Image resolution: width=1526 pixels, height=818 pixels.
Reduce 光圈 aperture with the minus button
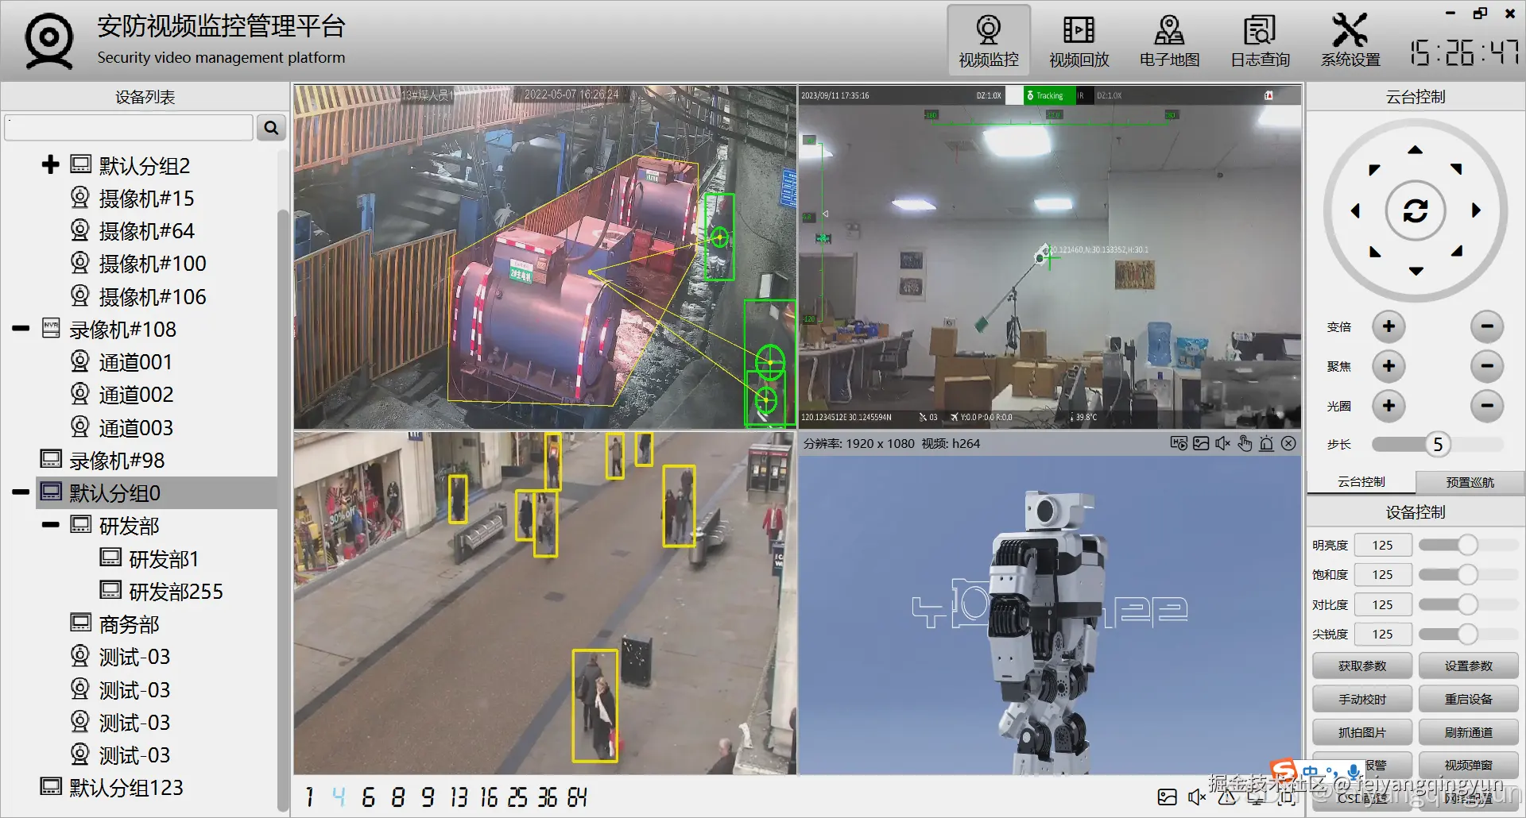click(1487, 406)
